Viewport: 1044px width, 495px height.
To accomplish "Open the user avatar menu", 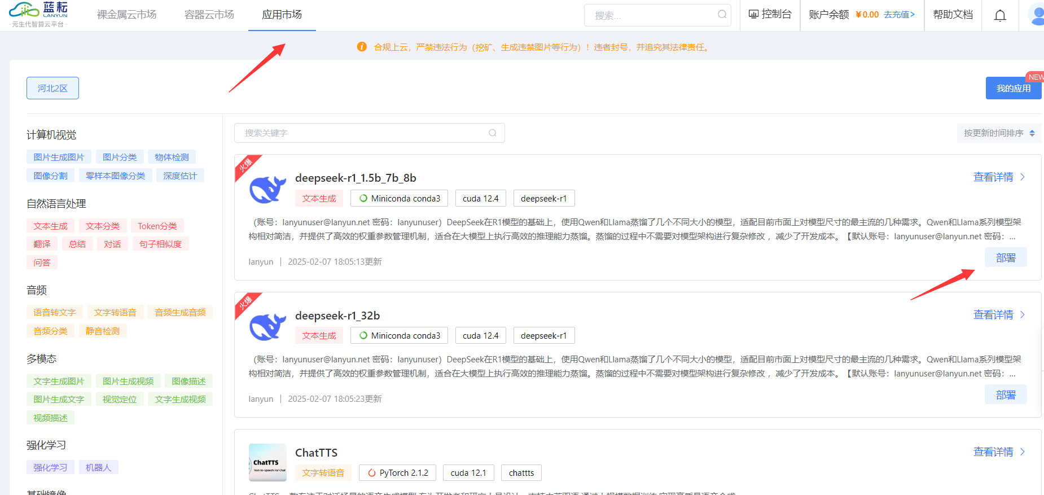I will (1037, 15).
